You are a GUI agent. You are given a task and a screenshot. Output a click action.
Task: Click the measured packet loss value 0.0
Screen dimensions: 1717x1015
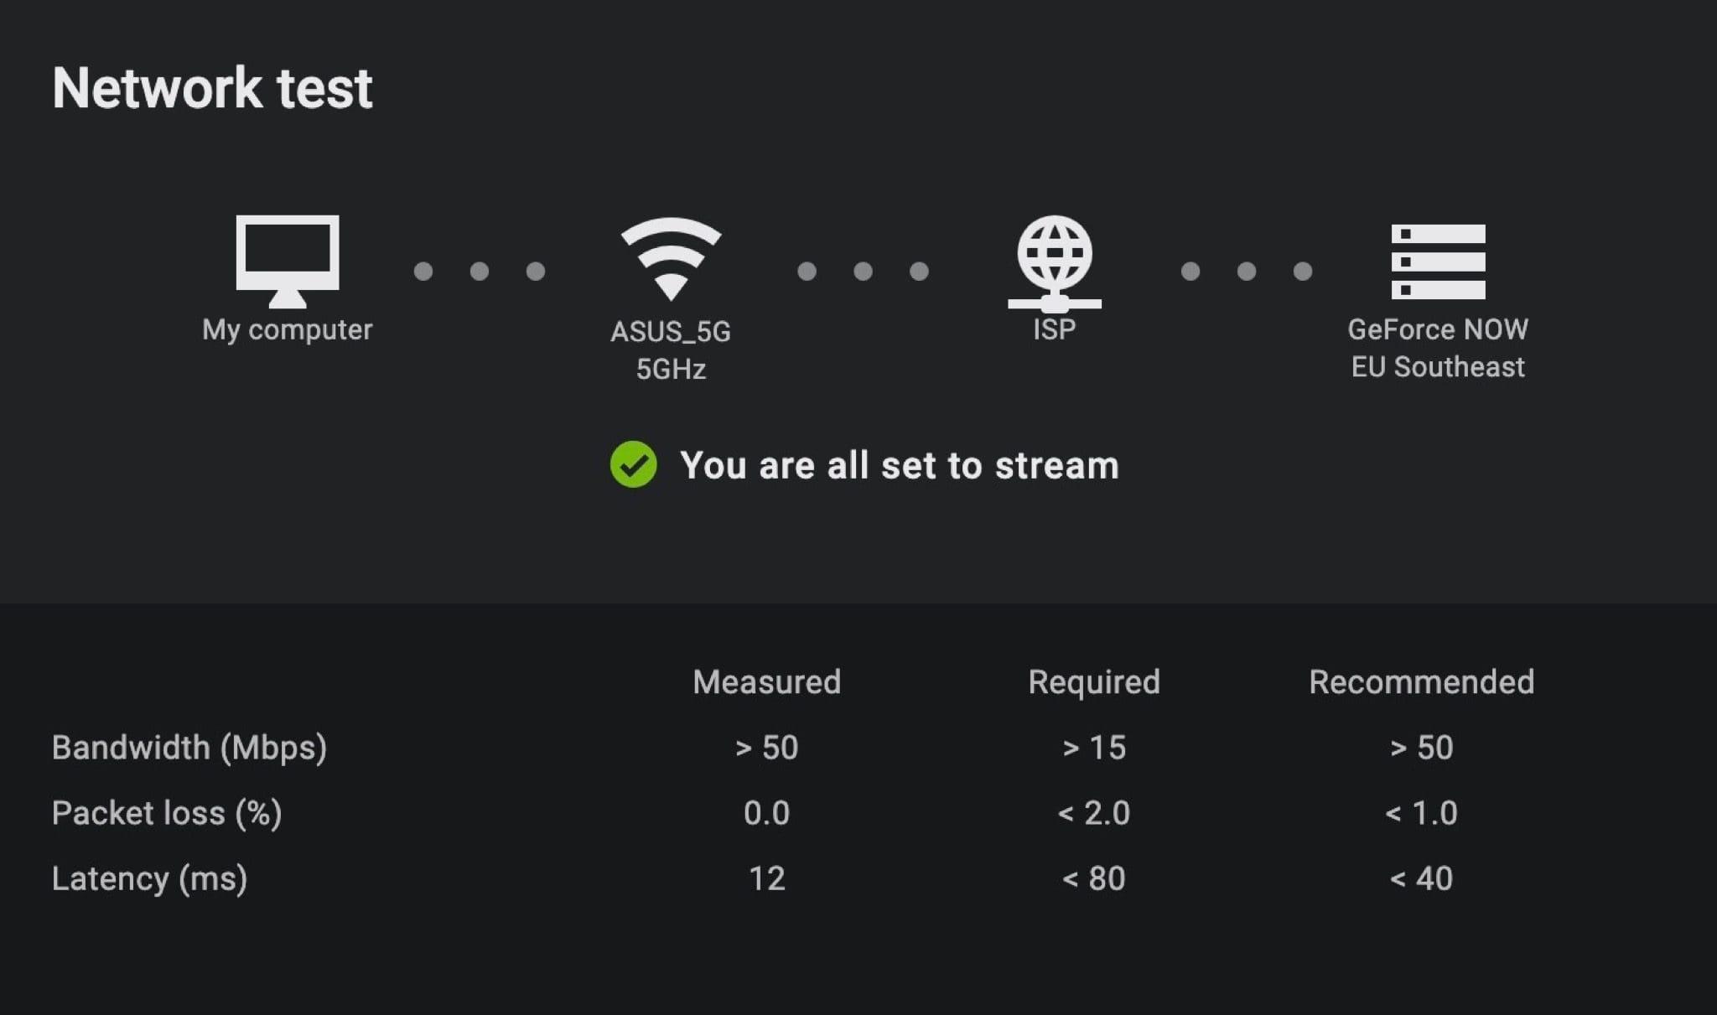[x=766, y=813]
